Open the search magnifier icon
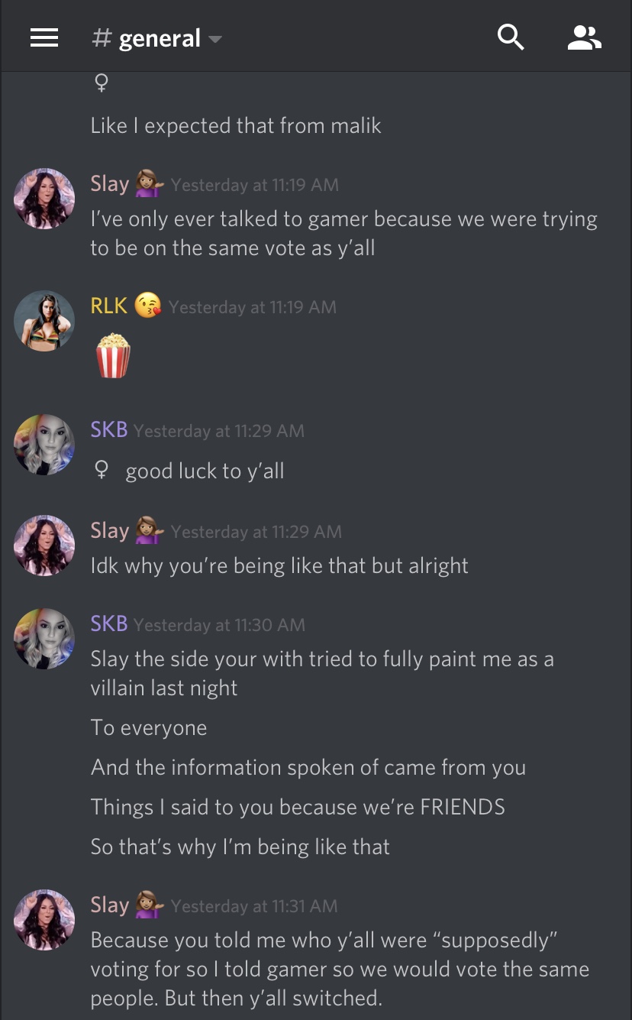632x1020 pixels. (511, 37)
